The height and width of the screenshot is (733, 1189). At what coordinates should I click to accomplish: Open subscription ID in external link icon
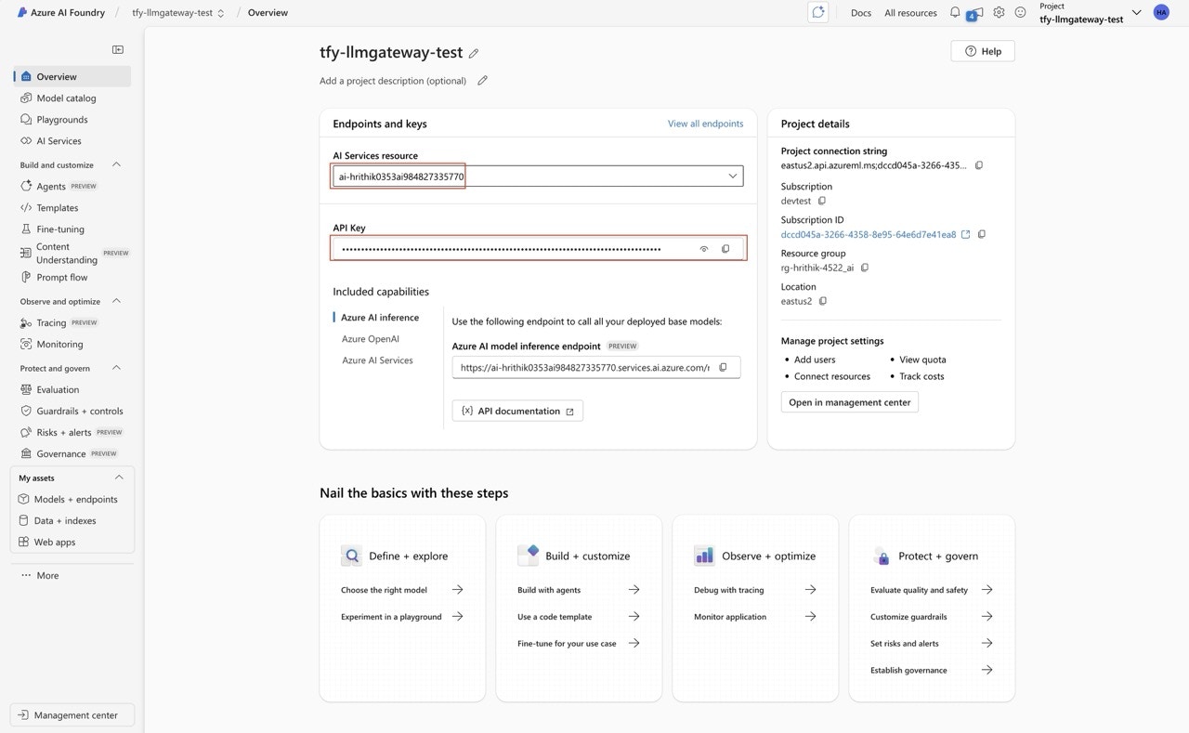965,235
